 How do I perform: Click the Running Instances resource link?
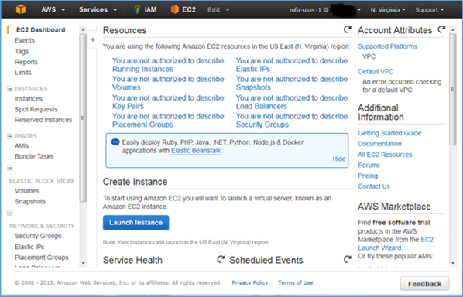[168, 65]
